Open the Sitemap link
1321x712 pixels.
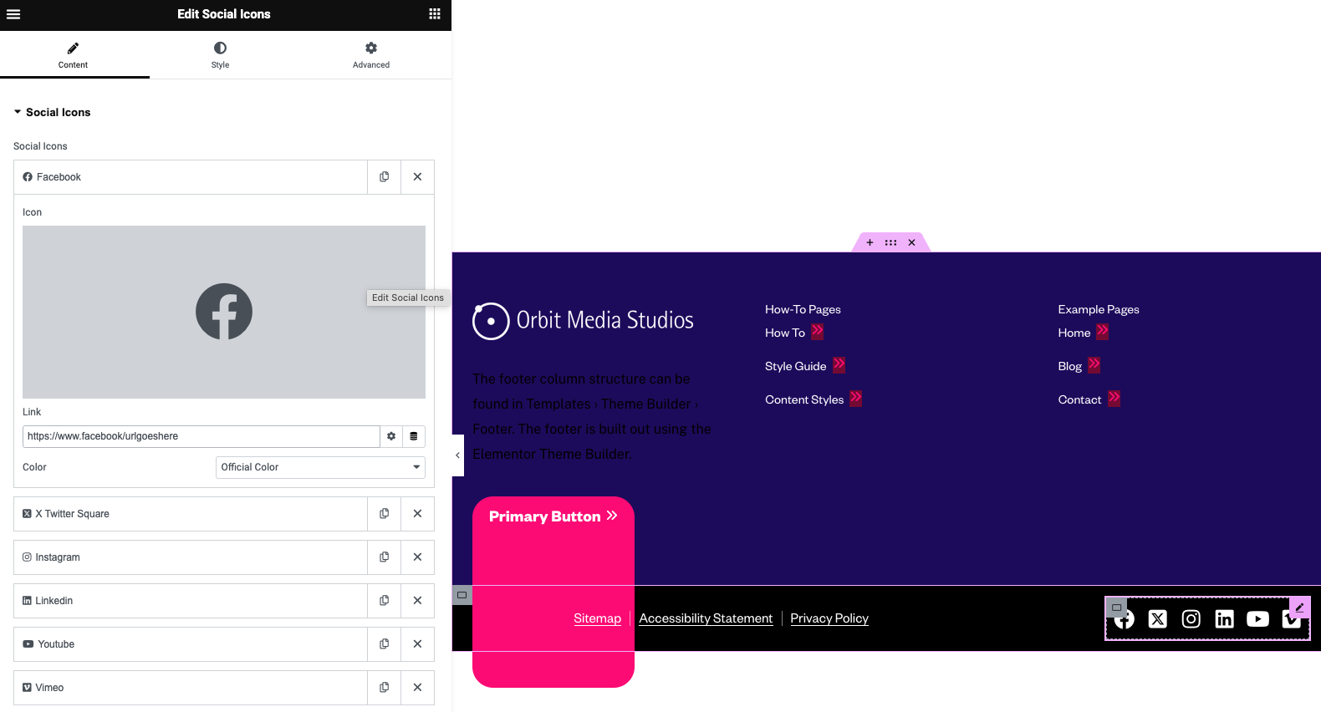(x=597, y=618)
